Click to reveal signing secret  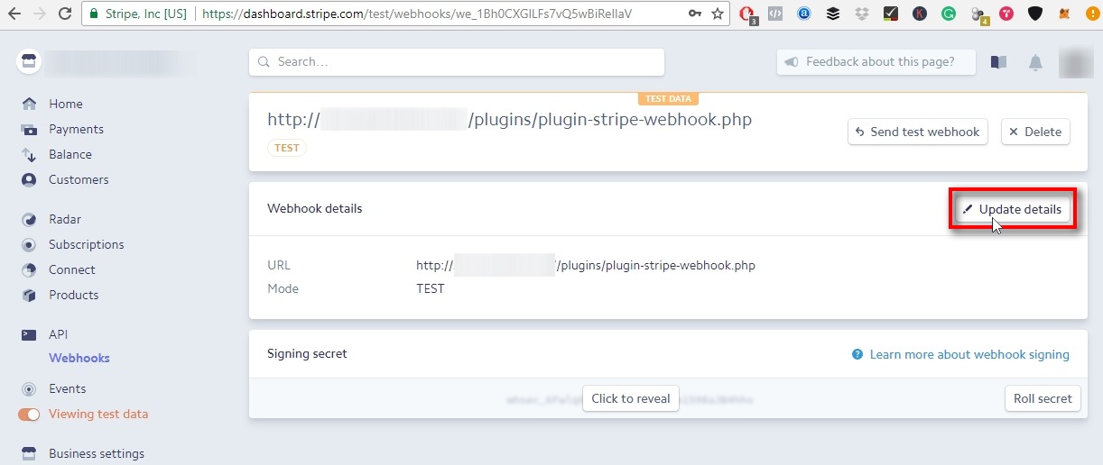click(631, 398)
